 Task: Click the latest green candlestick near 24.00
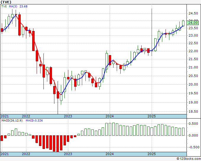(183, 23)
